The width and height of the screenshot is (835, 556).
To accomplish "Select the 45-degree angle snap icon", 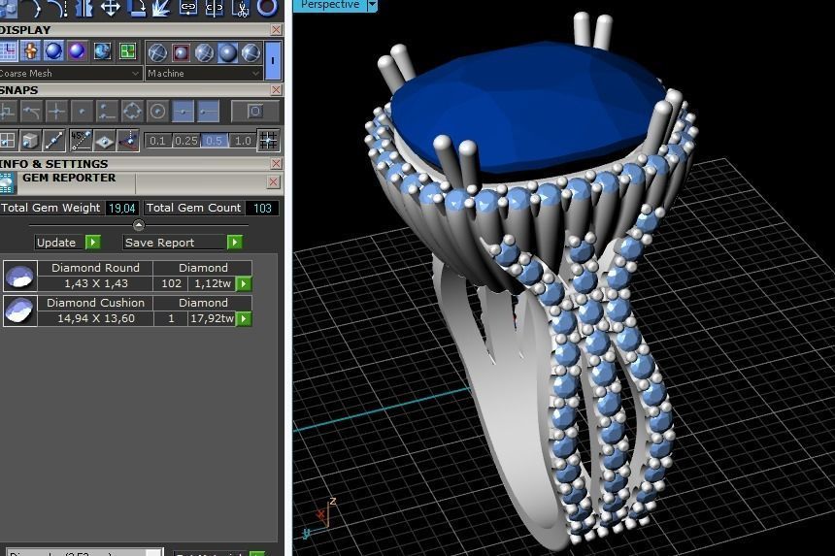I will [x=81, y=140].
